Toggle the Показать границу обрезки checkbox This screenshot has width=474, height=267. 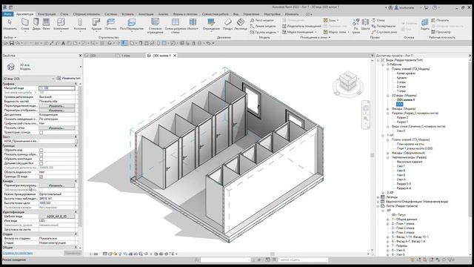pyautogui.click(x=41, y=155)
